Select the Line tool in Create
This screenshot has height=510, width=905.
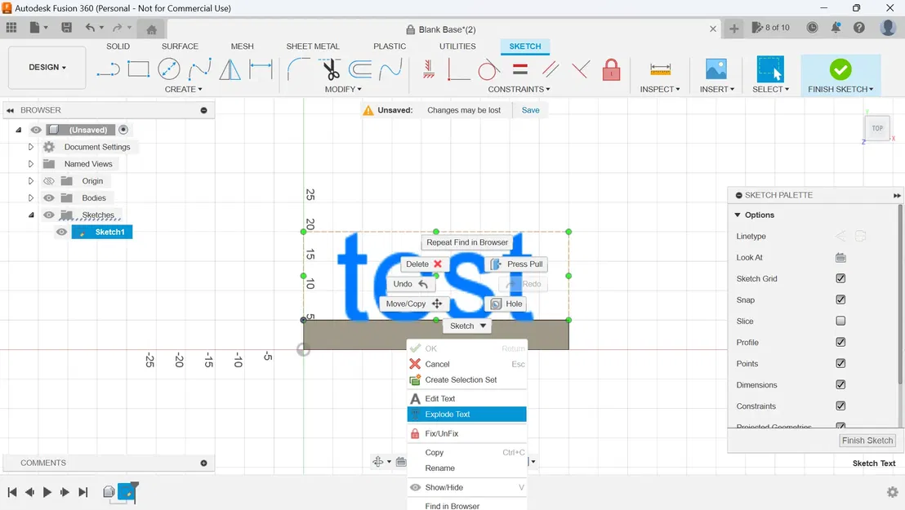coord(108,70)
